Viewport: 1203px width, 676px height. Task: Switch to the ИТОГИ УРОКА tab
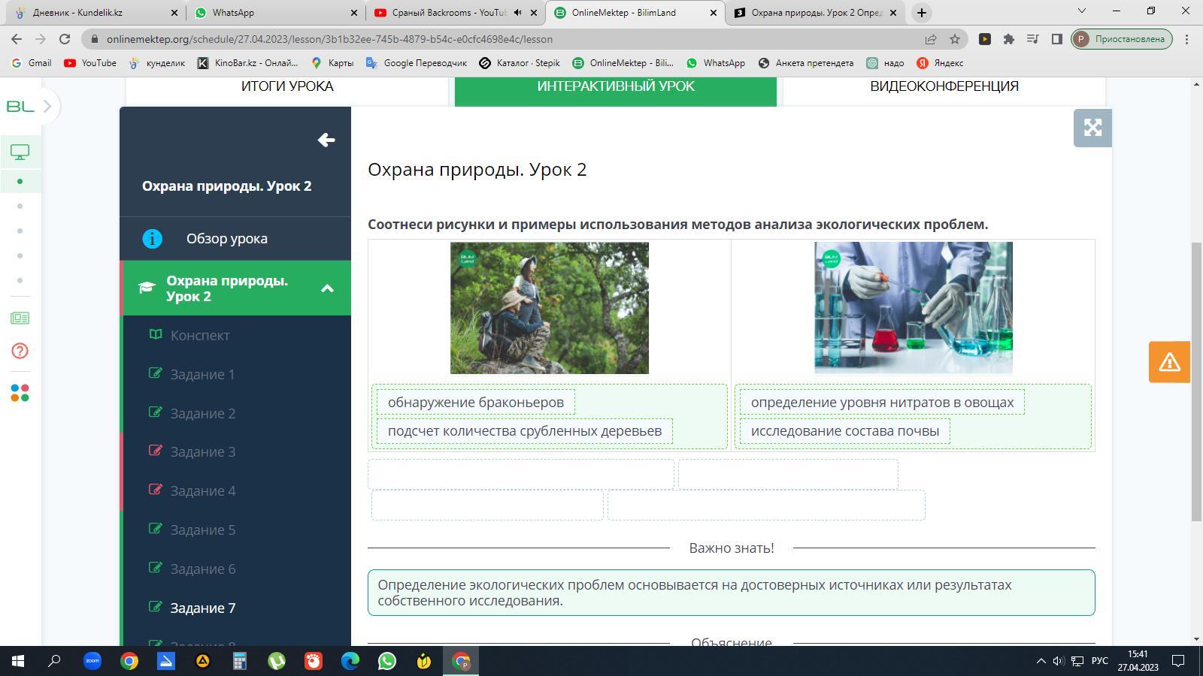[x=287, y=86]
